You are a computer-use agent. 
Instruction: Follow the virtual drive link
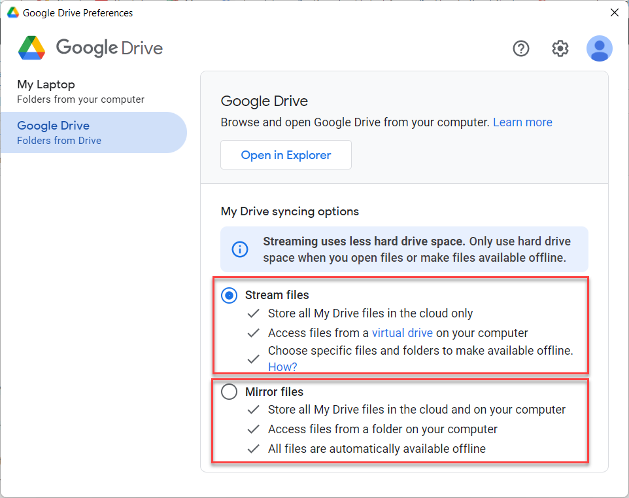pyautogui.click(x=402, y=332)
